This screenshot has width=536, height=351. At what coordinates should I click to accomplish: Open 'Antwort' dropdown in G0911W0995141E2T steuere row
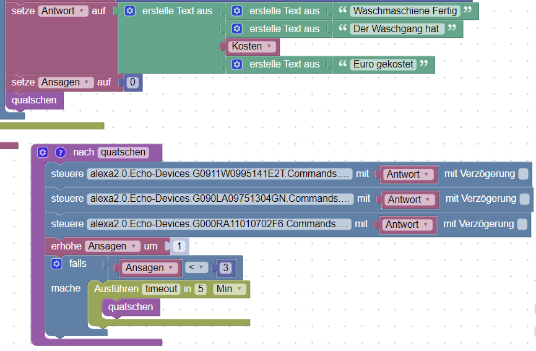click(408, 174)
